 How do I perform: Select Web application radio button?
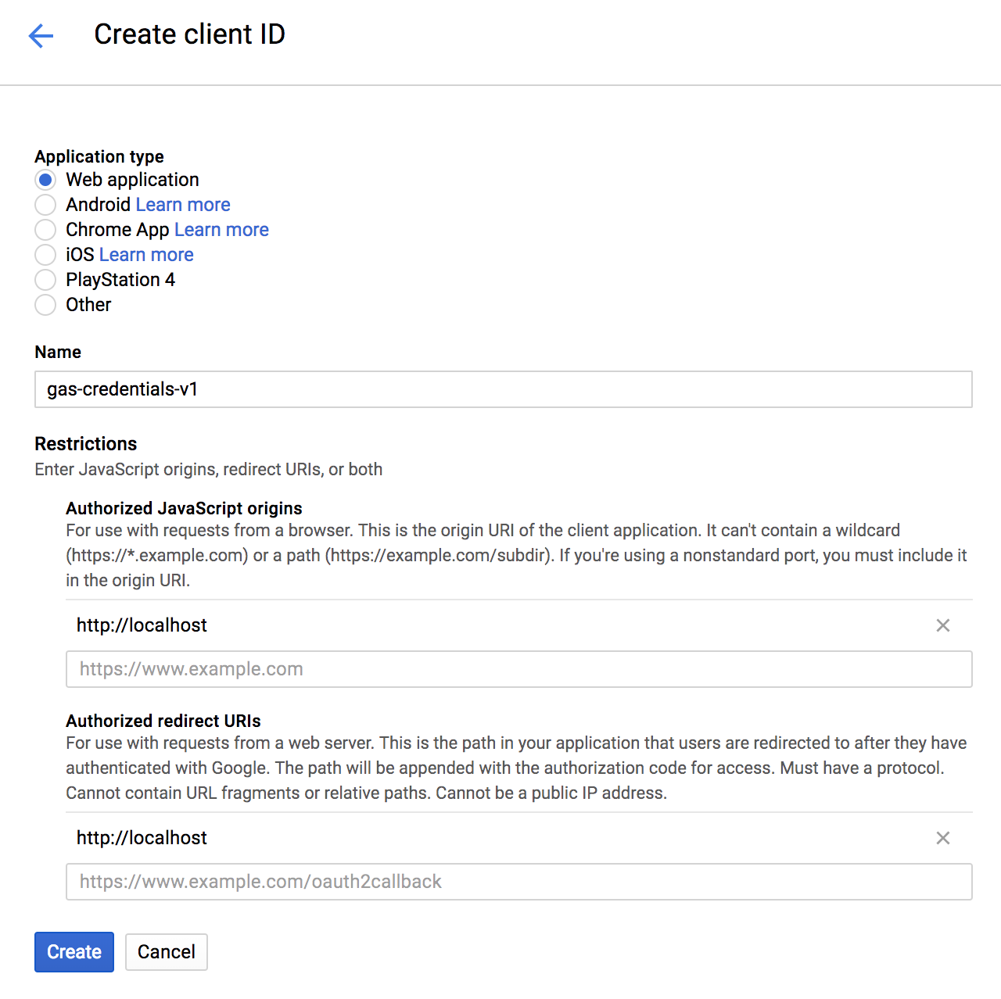click(45, 180)
